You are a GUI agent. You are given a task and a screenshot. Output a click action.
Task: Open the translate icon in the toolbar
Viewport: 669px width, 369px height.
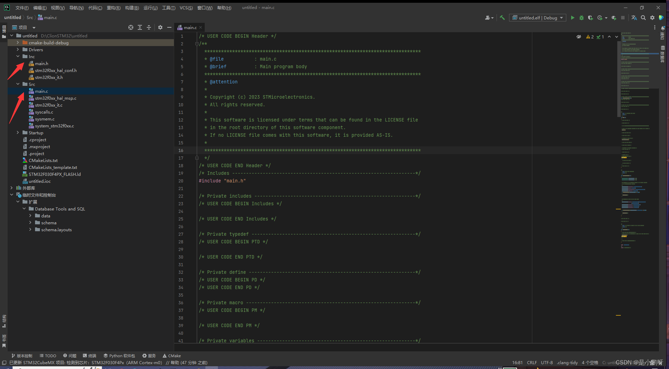(634, 18)
